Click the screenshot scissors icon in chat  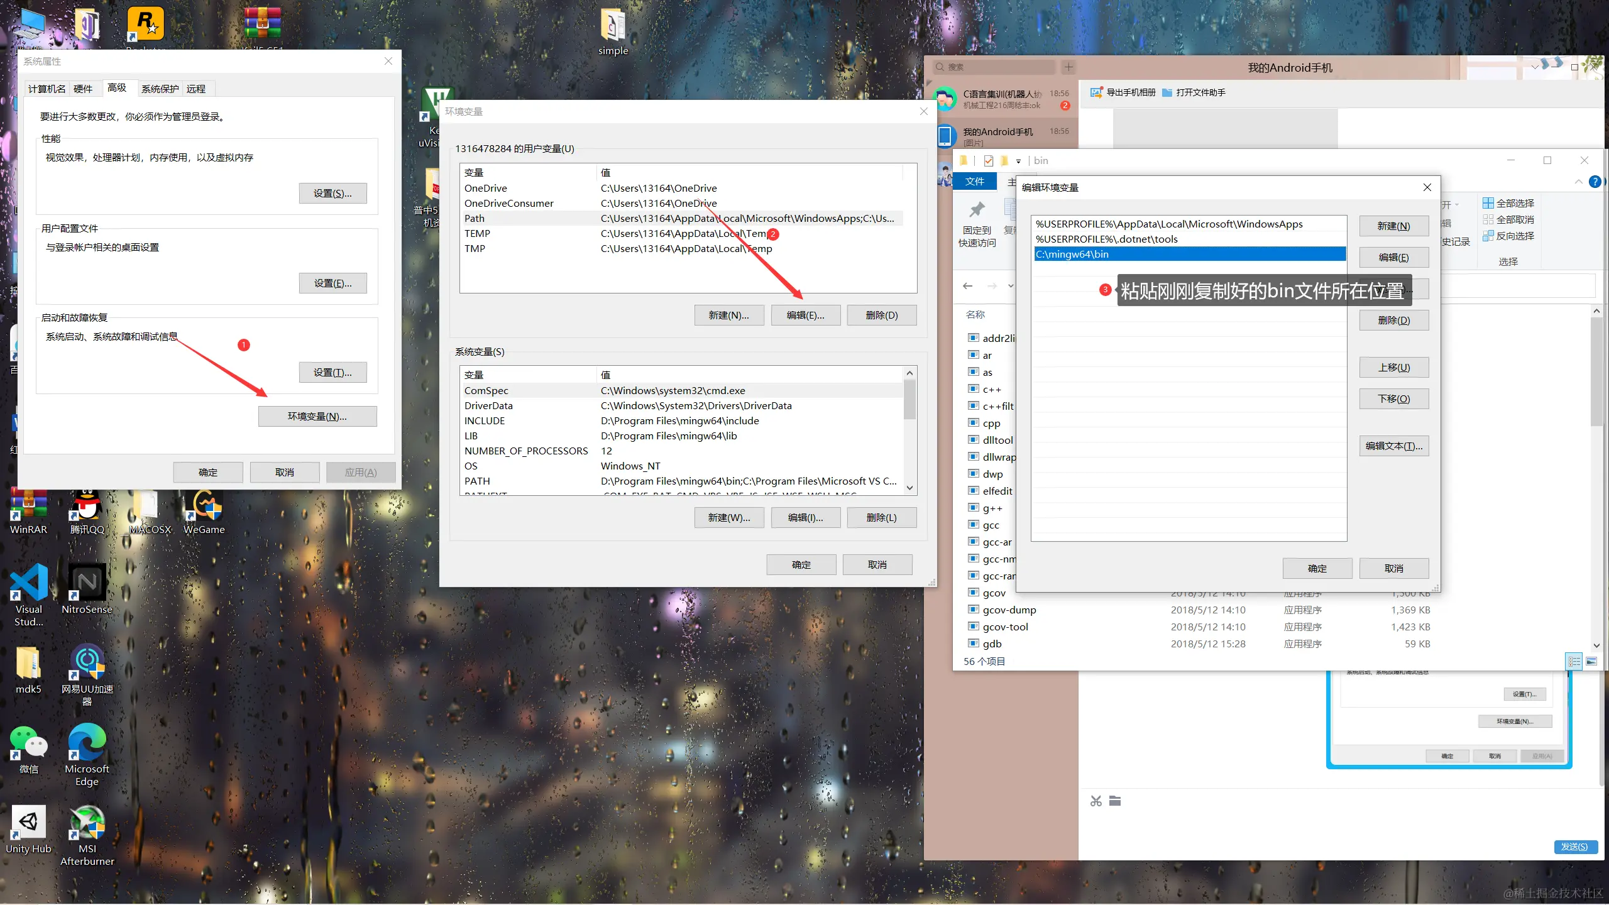click(1096, 801)
